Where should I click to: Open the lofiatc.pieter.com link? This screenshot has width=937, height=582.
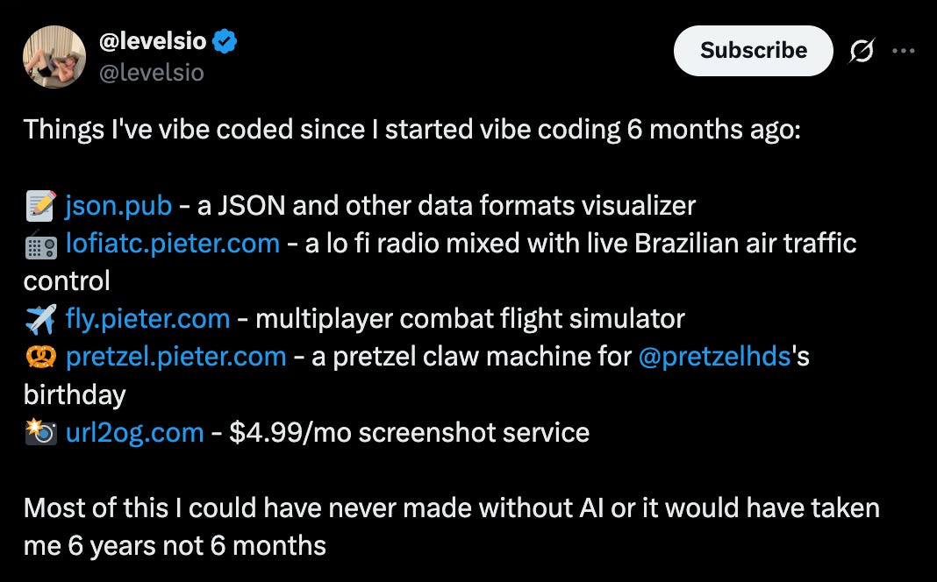coord(172,243)
